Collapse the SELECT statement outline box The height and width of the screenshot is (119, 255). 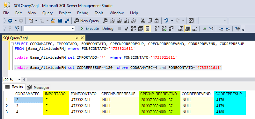point(12,44)
